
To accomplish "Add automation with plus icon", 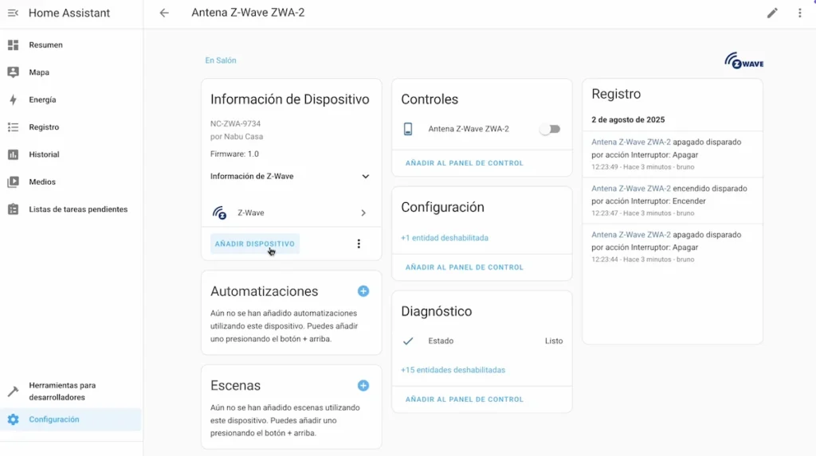I will pyautogui.click(x=363, y=291).
